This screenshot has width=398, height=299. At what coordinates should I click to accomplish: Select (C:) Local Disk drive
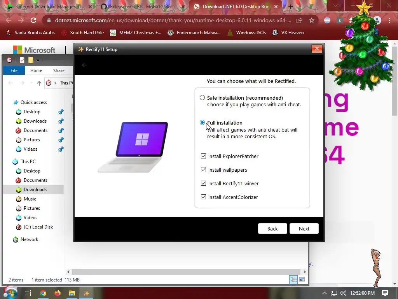(x=38, y=227)
